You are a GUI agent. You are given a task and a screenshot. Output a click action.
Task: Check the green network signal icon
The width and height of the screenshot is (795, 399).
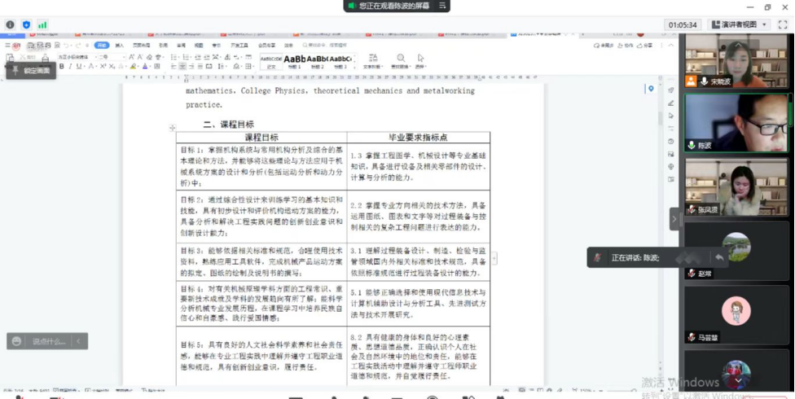[x=42, y=25]
